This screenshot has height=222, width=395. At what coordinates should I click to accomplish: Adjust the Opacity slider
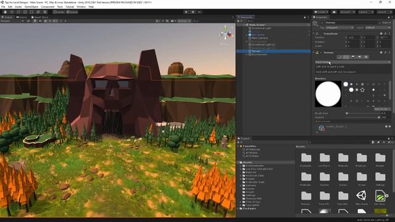363,117
